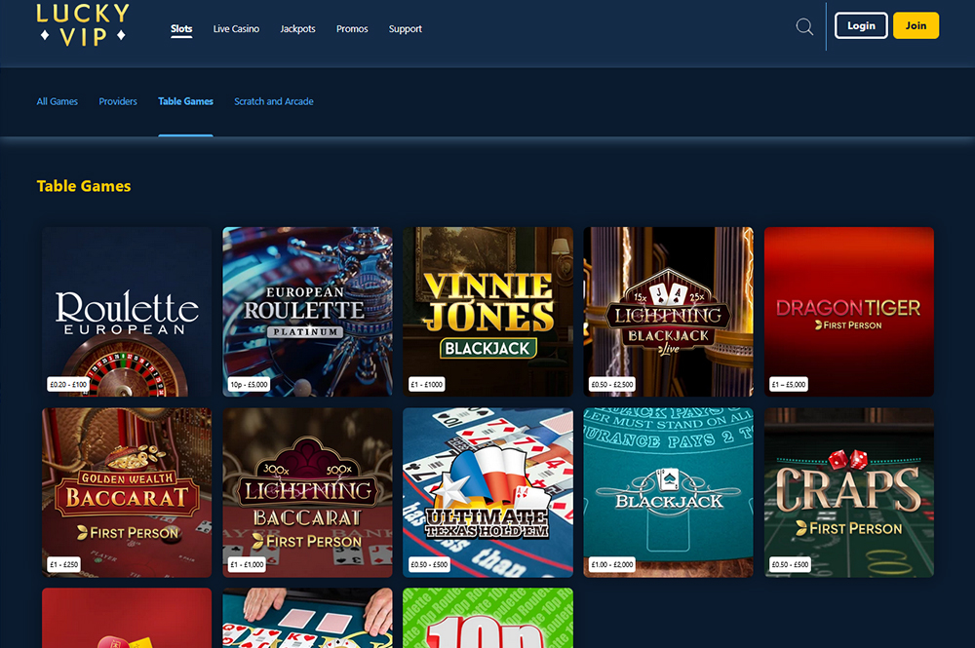Launch the Roulette European game

click(x=127, y=312)
